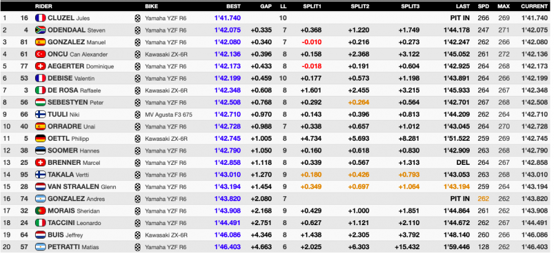This screenshot has width=554, height=254.
Task: Click last lap time 1'51.522 in OETTL row
Action: coord(457,138)
